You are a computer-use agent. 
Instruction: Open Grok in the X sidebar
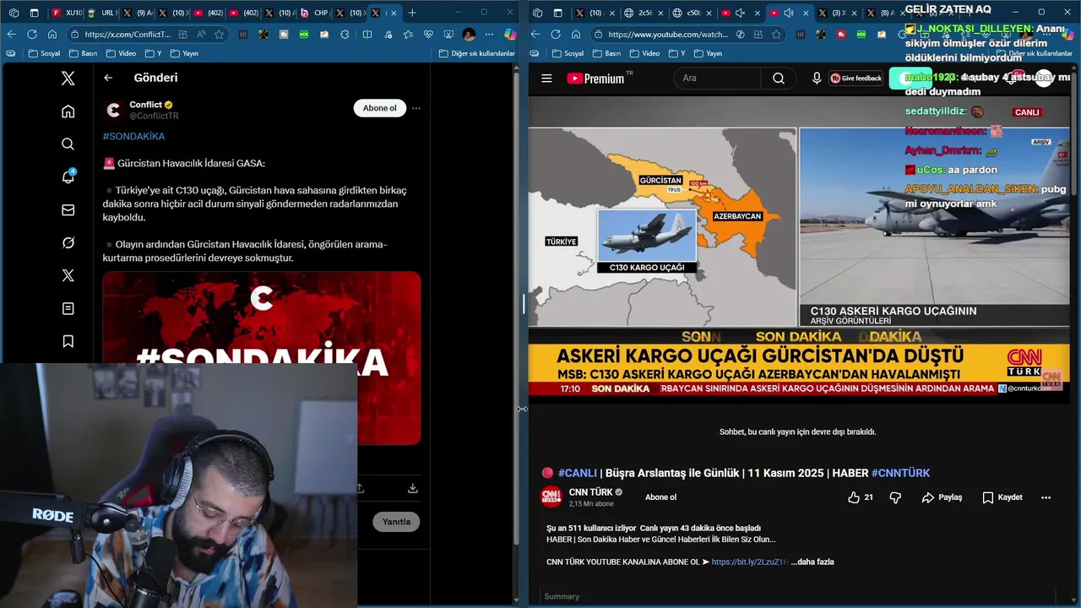click(68, 242)
